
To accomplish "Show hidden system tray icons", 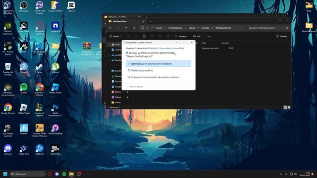I will coord(281,174).
